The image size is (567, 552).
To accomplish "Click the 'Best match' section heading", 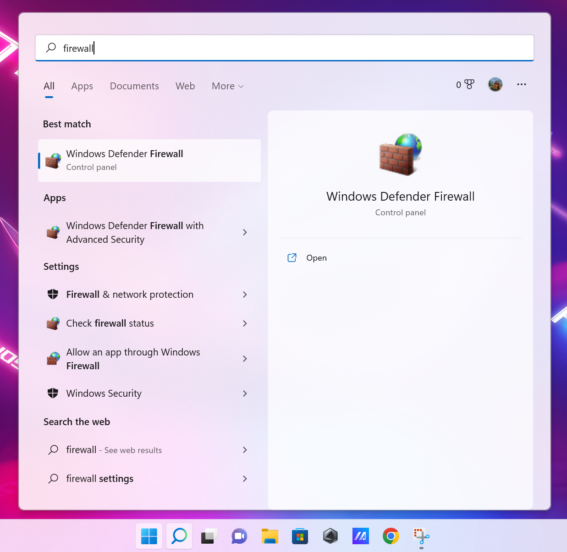I will [67, 124].
